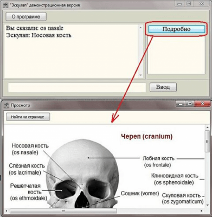Screen dimensions: 212x217
Task: Minimize the Эскулап window
Action: [179, 4]
